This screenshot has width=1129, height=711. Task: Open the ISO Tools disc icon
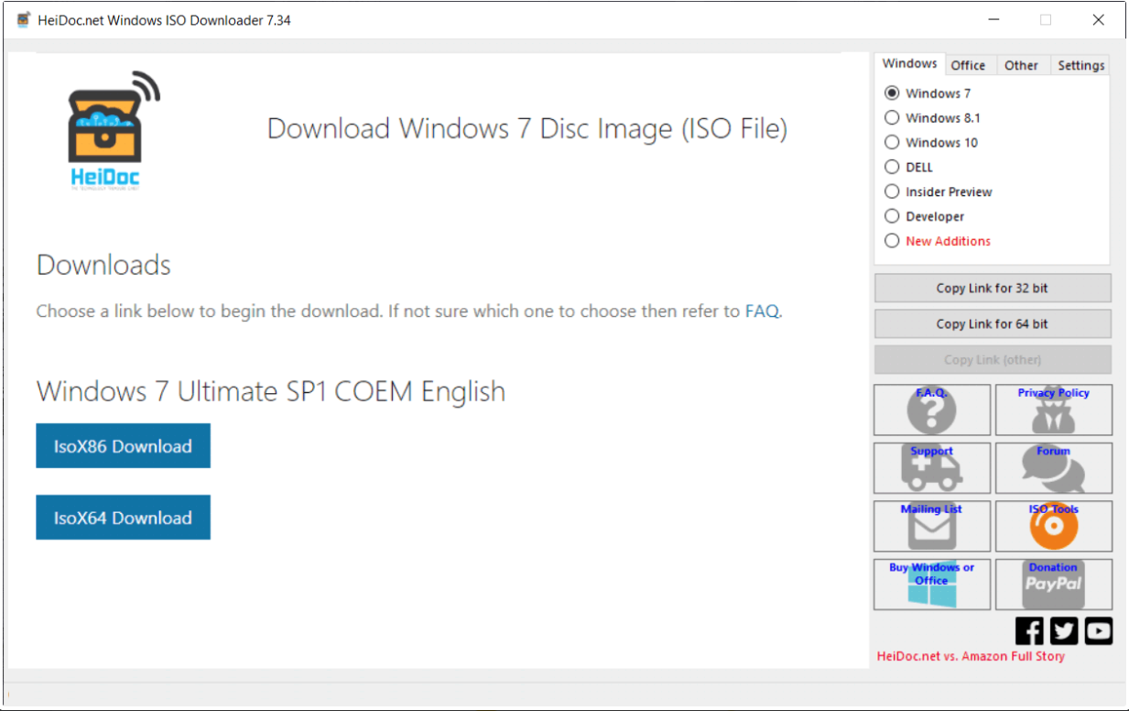[1054, 526]
